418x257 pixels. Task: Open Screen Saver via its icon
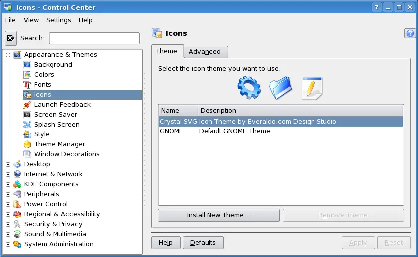click(27, 115)
